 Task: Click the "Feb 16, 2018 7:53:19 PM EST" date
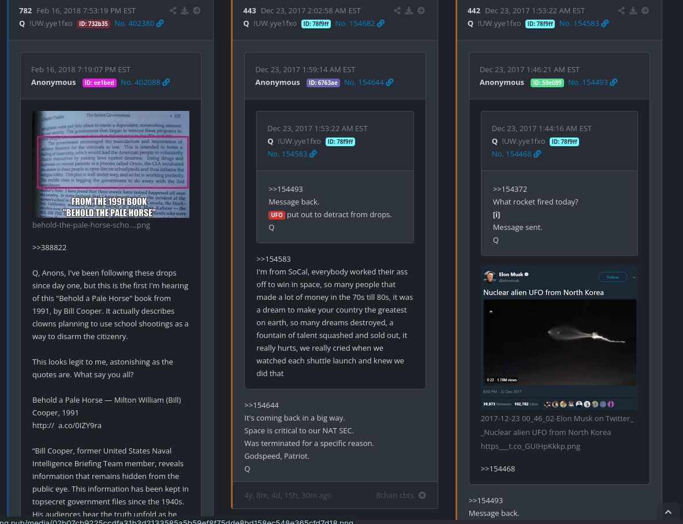(86, 10)
